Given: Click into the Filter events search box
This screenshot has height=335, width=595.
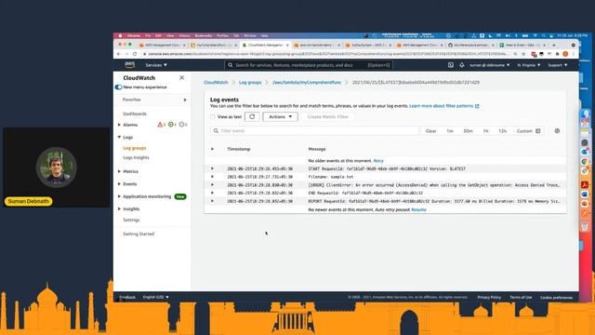Looking at the screenshot, I should click(314, 130).
